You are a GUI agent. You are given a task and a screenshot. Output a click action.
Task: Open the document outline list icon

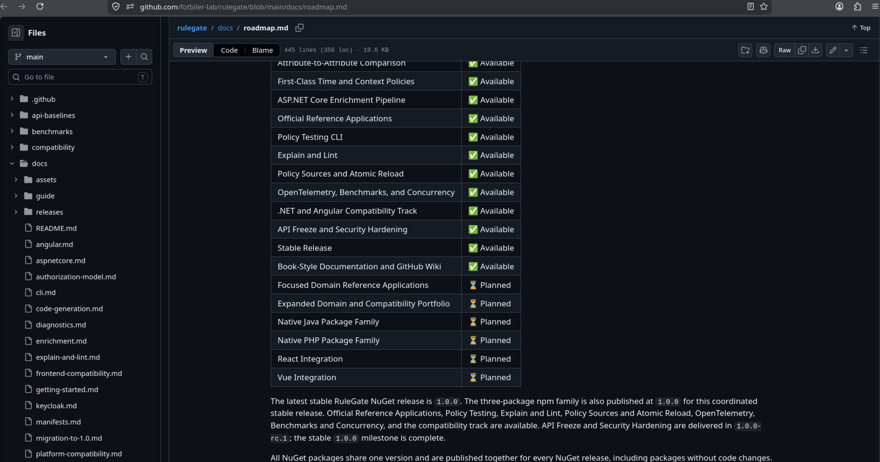coord(864,50)
